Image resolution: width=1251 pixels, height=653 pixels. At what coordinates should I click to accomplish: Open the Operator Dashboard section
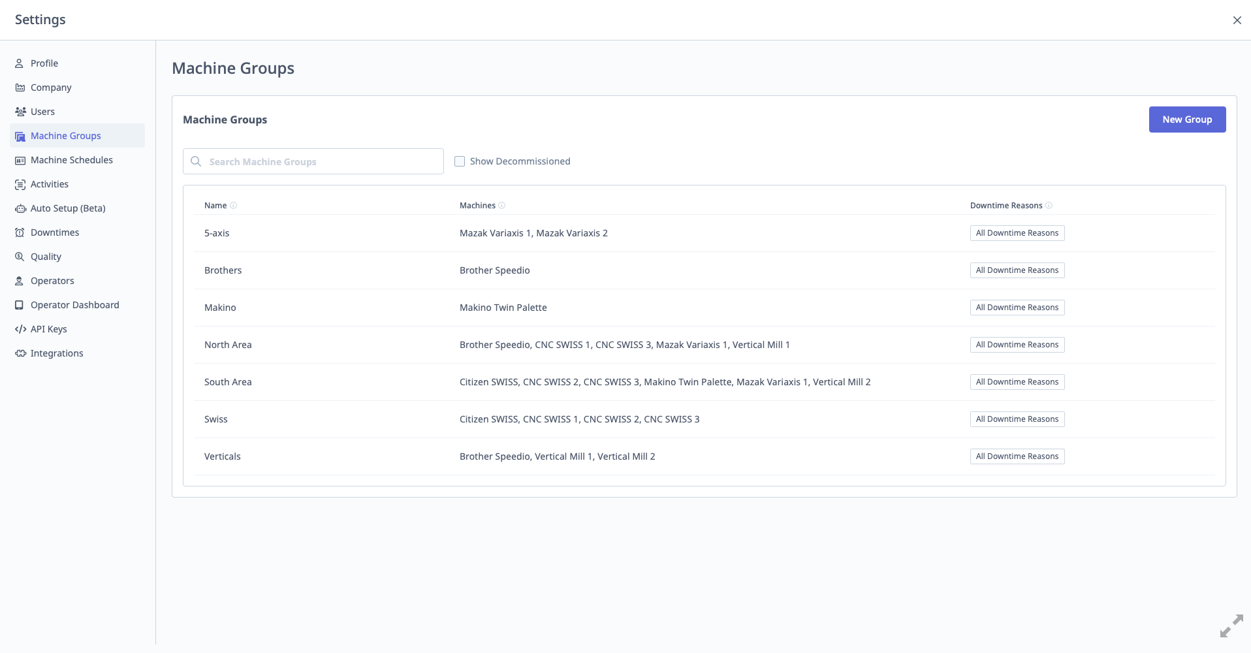point(74,304)
